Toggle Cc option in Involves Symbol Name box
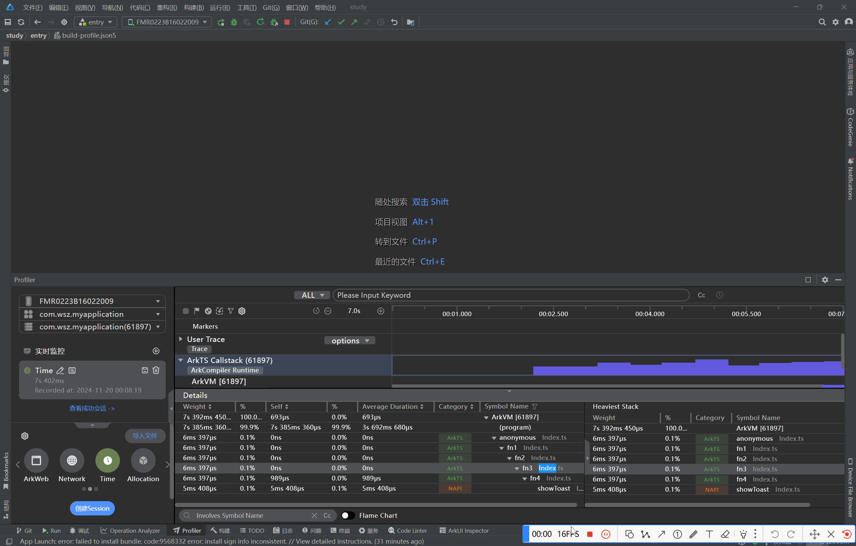 (x=327, y=515)
